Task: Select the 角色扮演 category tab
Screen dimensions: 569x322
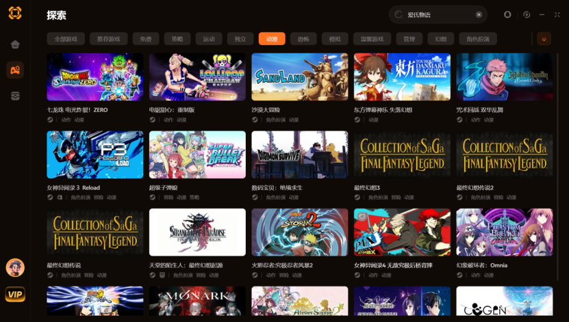Action: pos(478,39)
